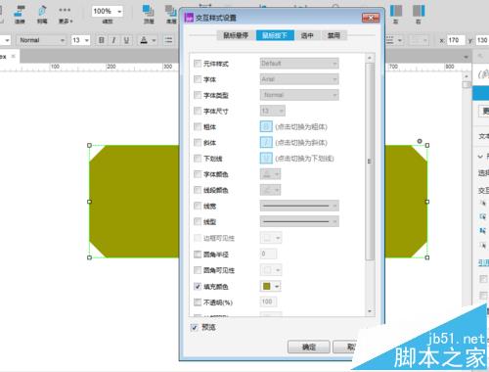The image size is (489, 372).
Task: Switch to the 选中 tab
Action: coord(307,35)
